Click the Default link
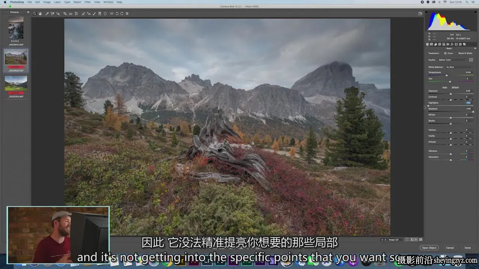 point(455,87)
